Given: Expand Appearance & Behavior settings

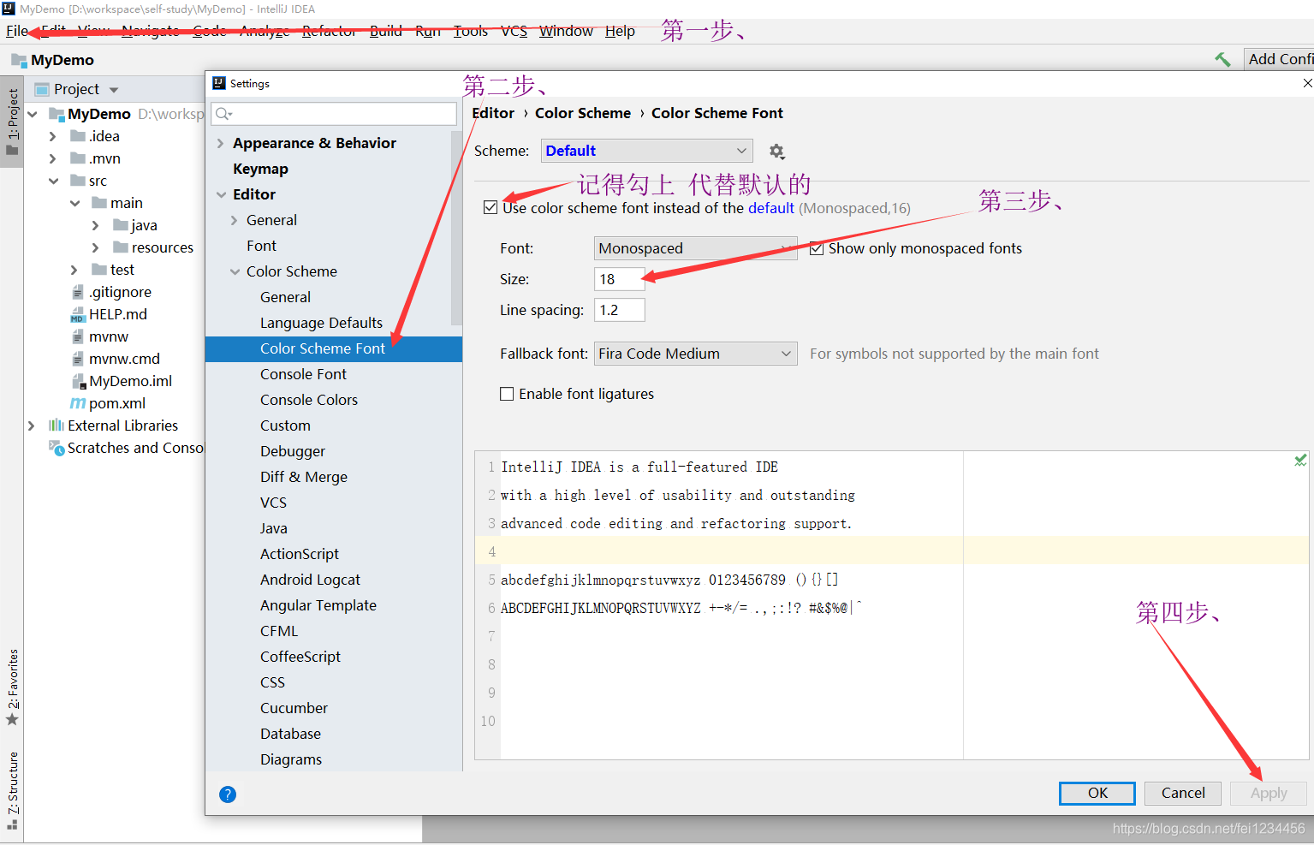Looking at the screenshot, I should [x=221, y=143].
